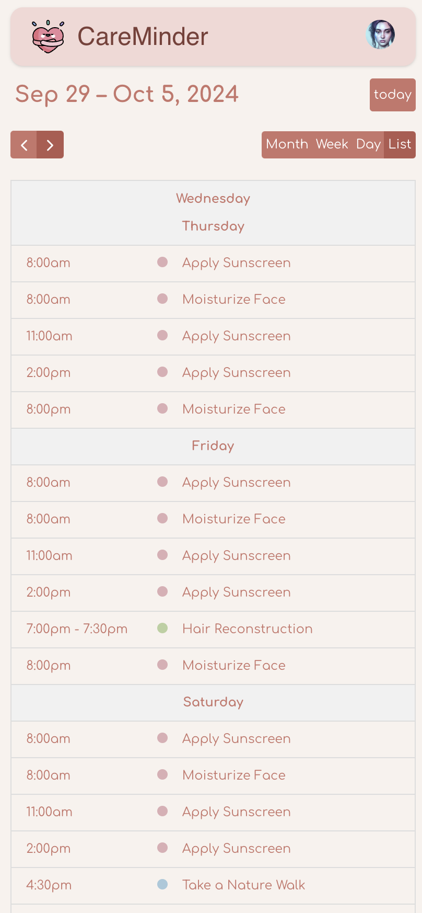Image resolution: width=422 pixels, height=913 pixels.
Task: Click the pink dot next to Thursday's 11:00am Apply Sunscreen
Action: pyautogui.click(x=162, y=335)
